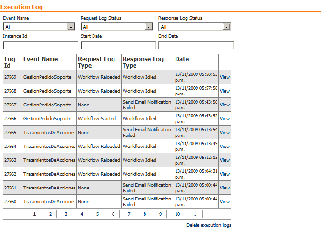Click the Event Name column header

(x=41, y=59)
